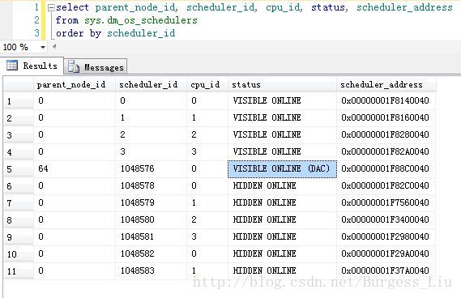
Task: Click address 0x00000001F8280040
Action: click(x=385, y=135)
